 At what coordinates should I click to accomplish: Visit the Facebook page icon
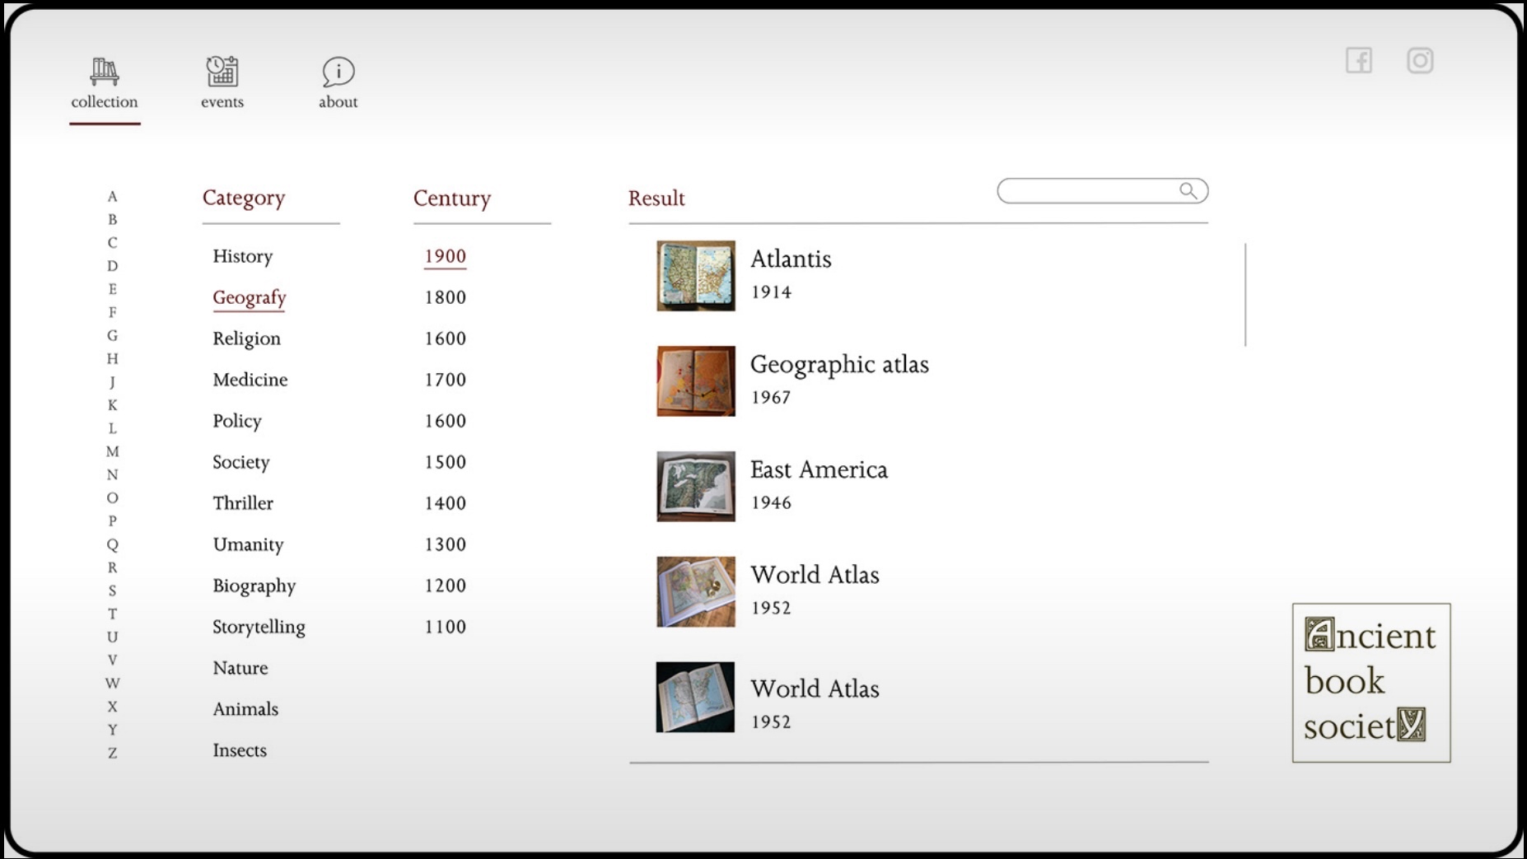[x=1359, y=60]
